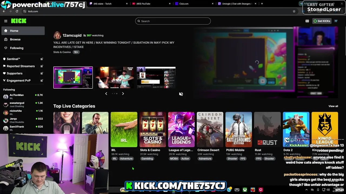
Task: Expand hidden system tray icons chevron
Action: [x=307, y=190]
